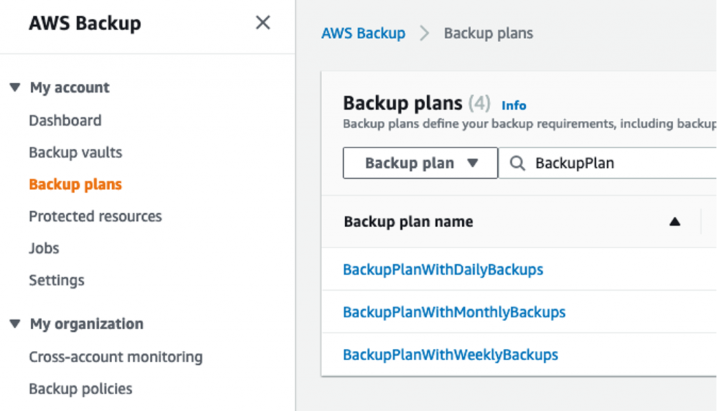Viewport: 717px width, 411px height.
Task: Click the AWS Backup breadcrumb link
Action: coord(363,34)
